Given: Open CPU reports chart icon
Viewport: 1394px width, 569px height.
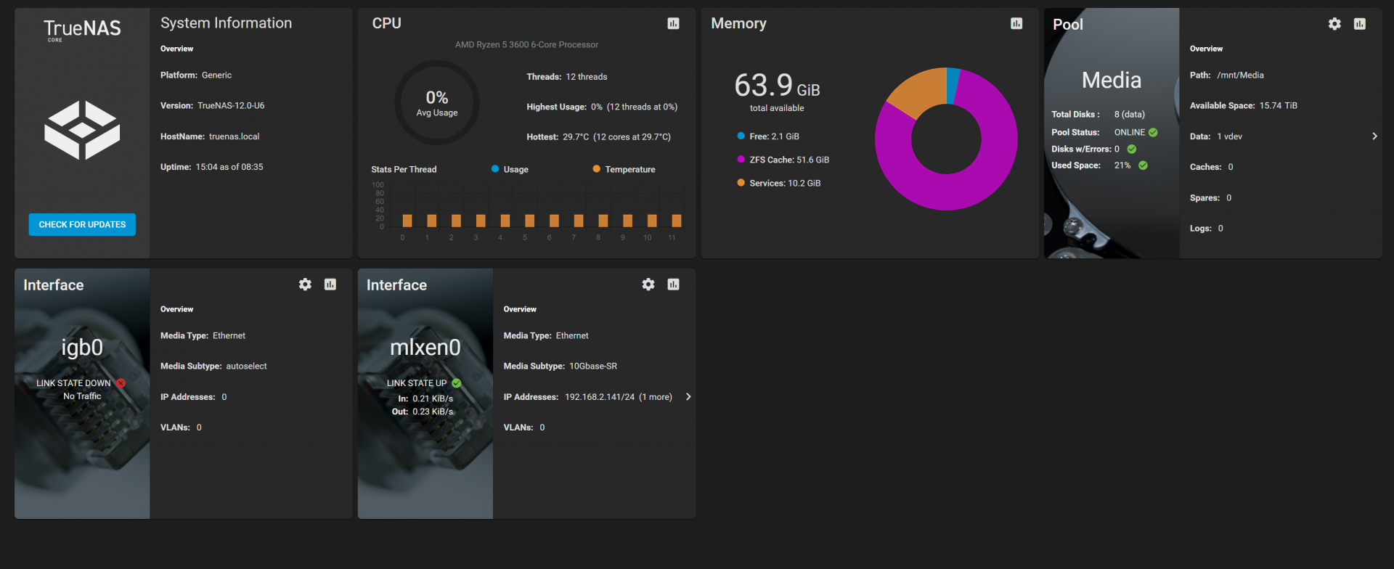Looking at the screenshot, I should tap(673, 24).
